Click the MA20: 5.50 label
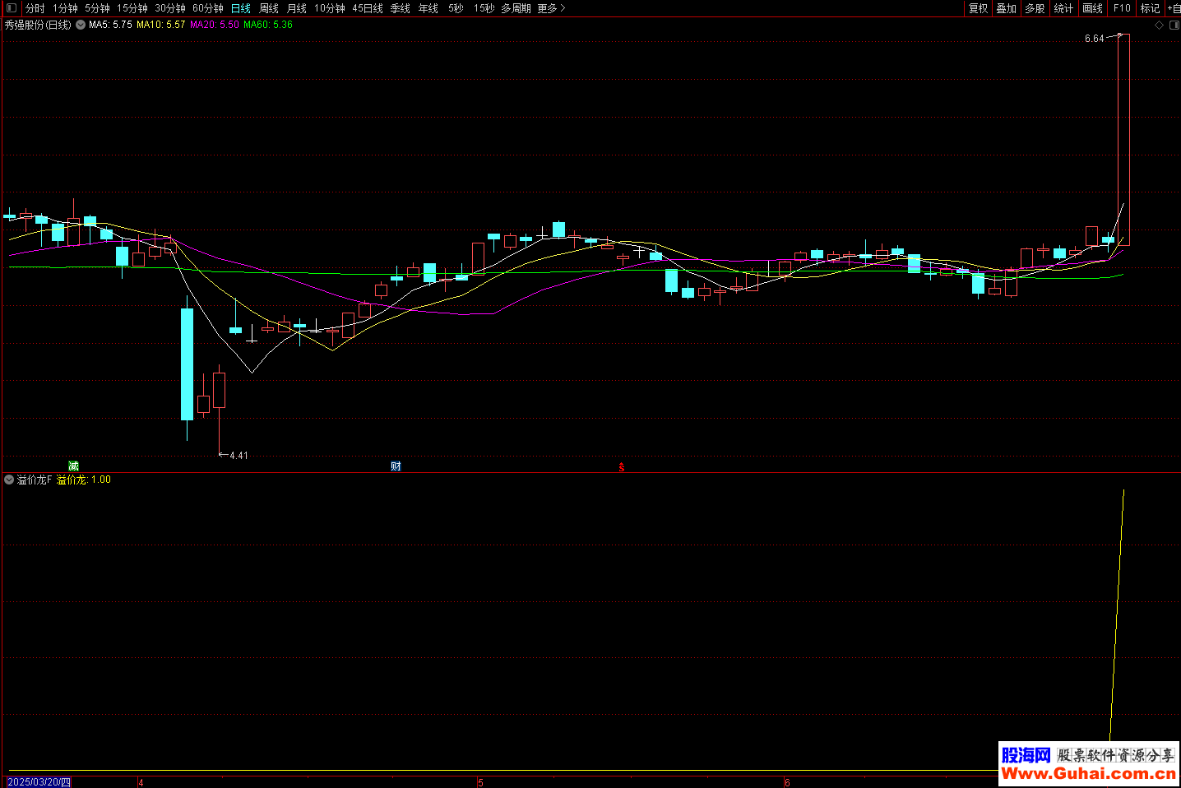The height and width of the screenshot is (788, 1181). 215,25
